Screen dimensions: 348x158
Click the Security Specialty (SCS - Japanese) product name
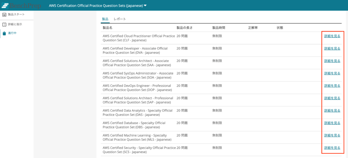tap(139, 150)
